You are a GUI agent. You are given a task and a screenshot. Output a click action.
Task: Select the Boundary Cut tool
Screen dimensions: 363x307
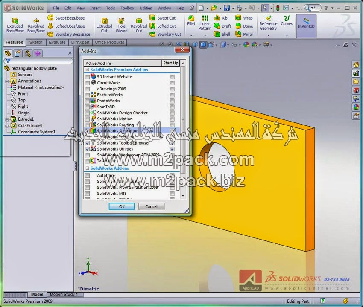click(x=165, y=34)
